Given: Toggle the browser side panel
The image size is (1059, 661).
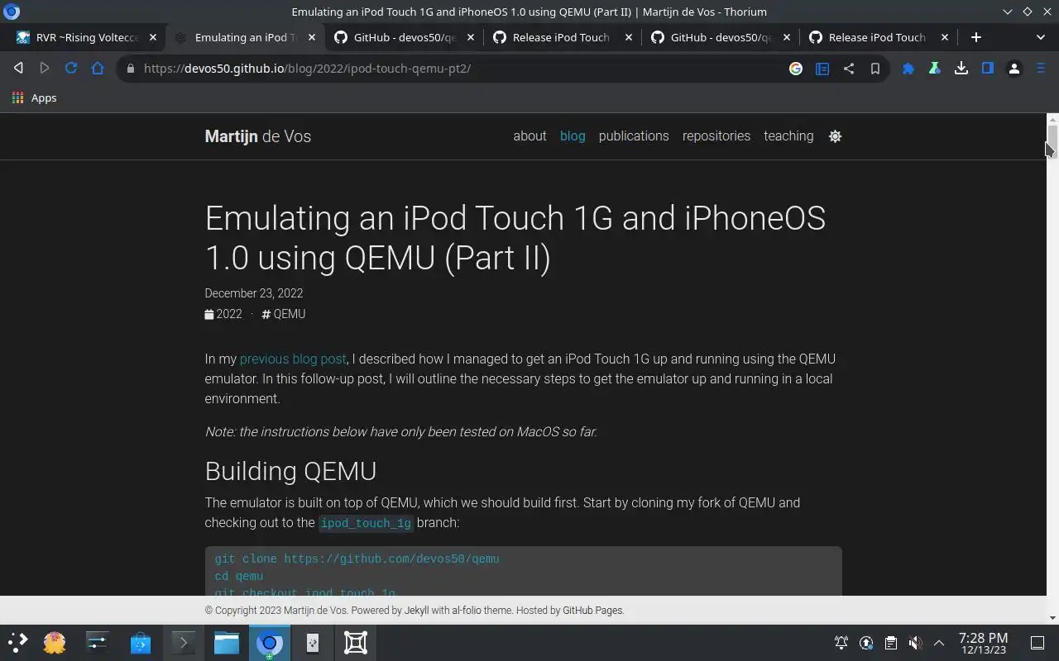Looking at the screenshot, I should (988, 69).
